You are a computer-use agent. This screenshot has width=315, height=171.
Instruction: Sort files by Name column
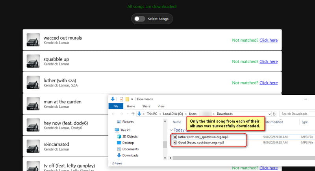(x=177, y=122)
